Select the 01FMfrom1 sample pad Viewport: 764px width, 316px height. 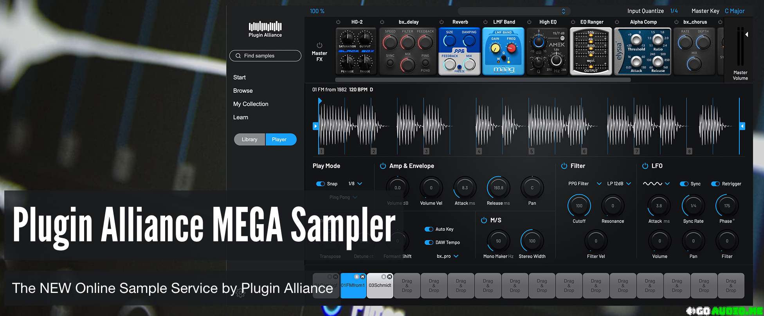(353, 285)
